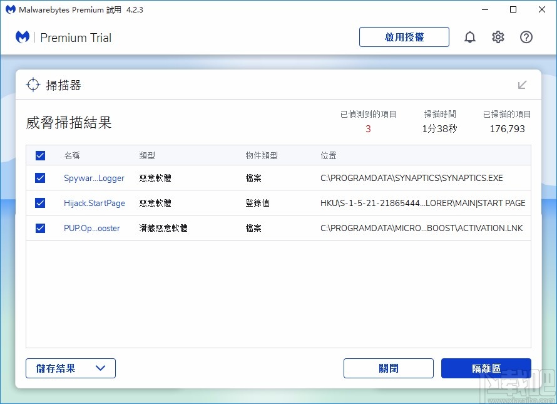Click the Malwarebytes M logo header
This screenshot has width=557, height=404.
point(23,37)
